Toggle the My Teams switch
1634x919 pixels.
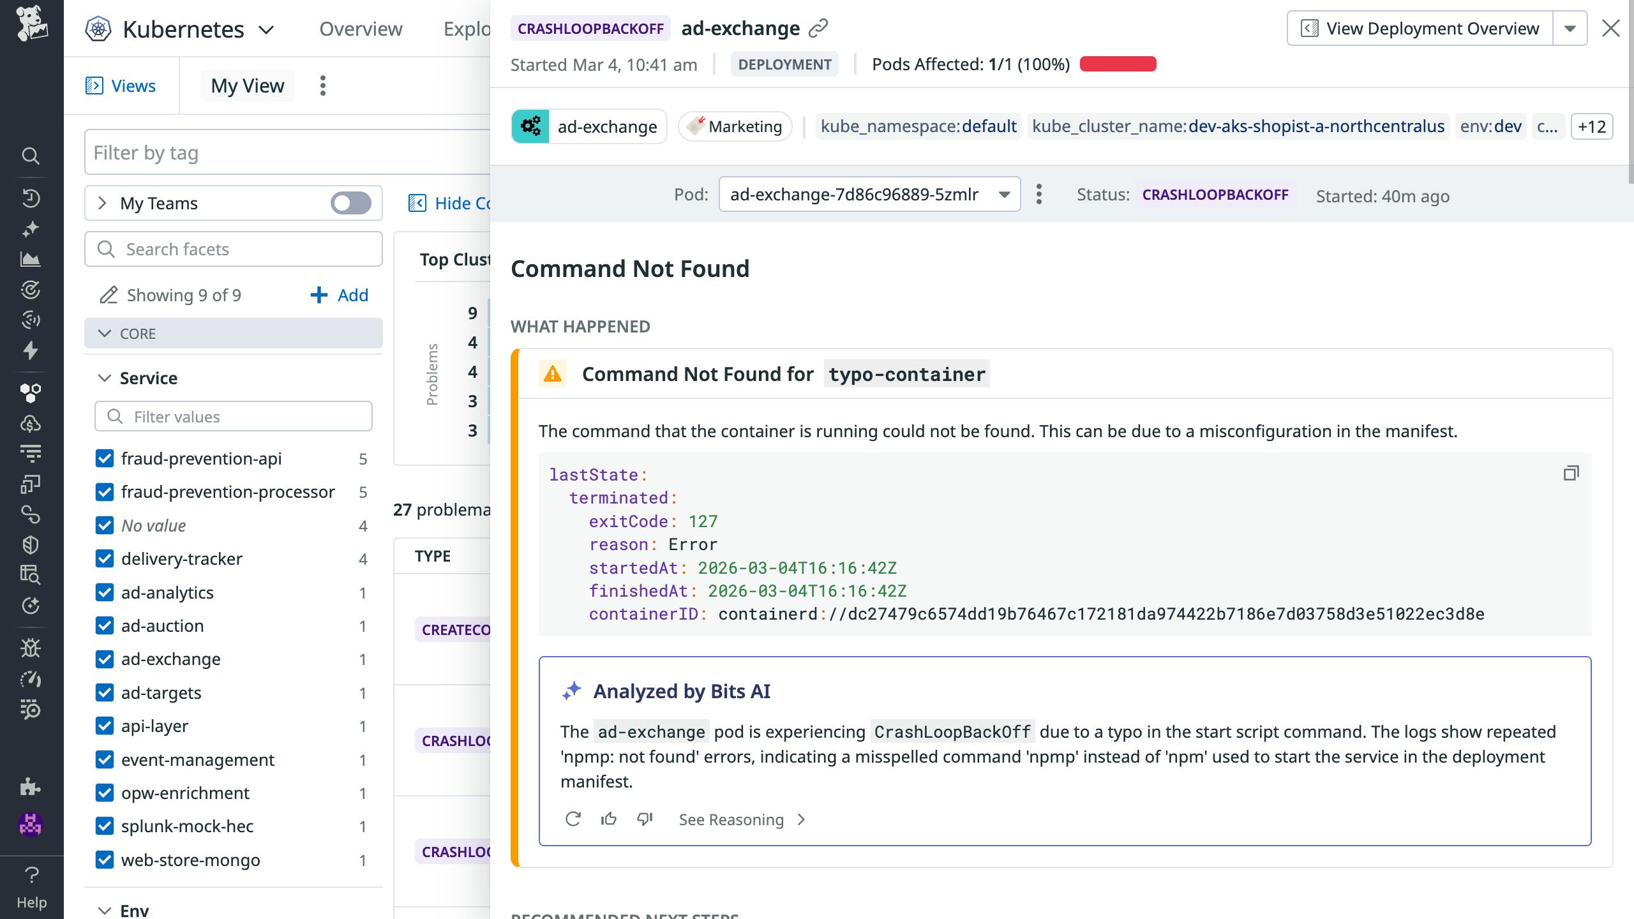[350, 203]
